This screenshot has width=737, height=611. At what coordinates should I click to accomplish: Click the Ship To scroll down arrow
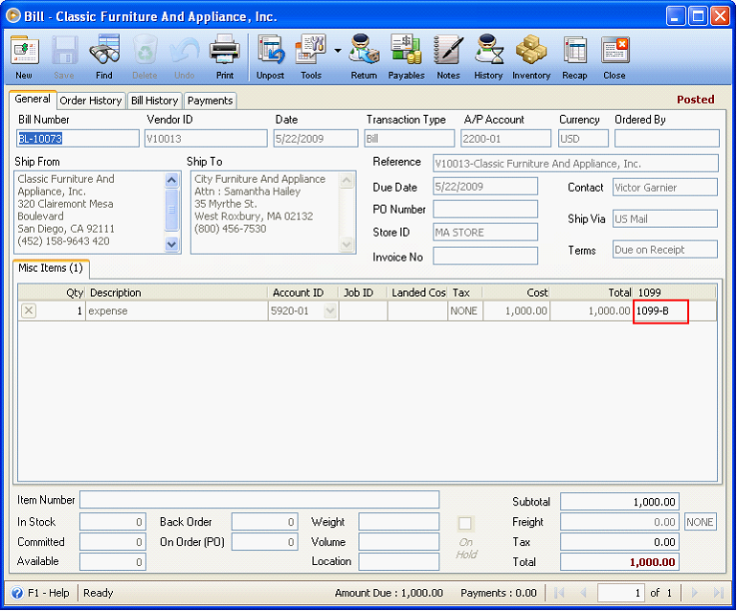pos(346,244)
